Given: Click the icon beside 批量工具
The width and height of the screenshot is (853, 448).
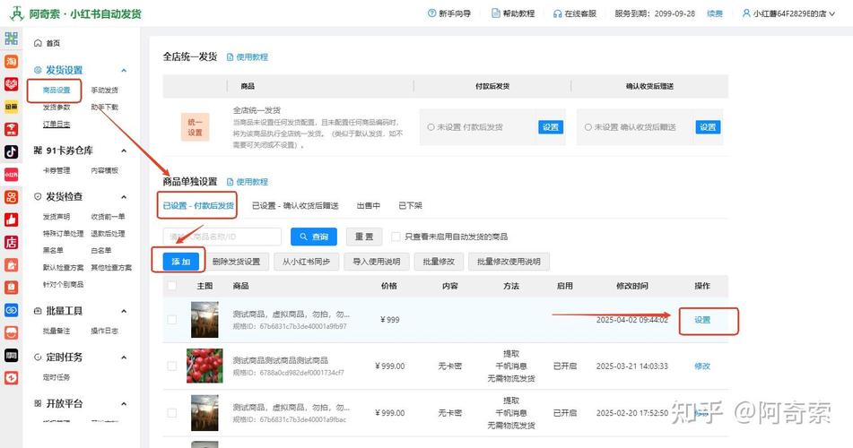Looking at the screenshot, I should [x=38, y=311].
